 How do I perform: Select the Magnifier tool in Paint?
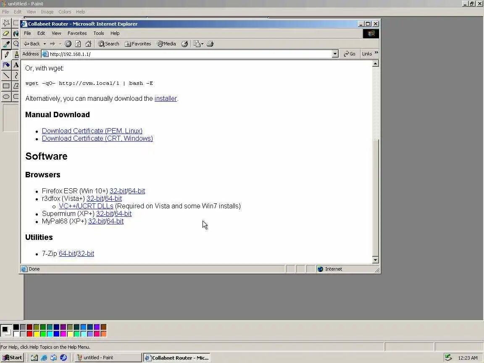(x=16, y=44)
